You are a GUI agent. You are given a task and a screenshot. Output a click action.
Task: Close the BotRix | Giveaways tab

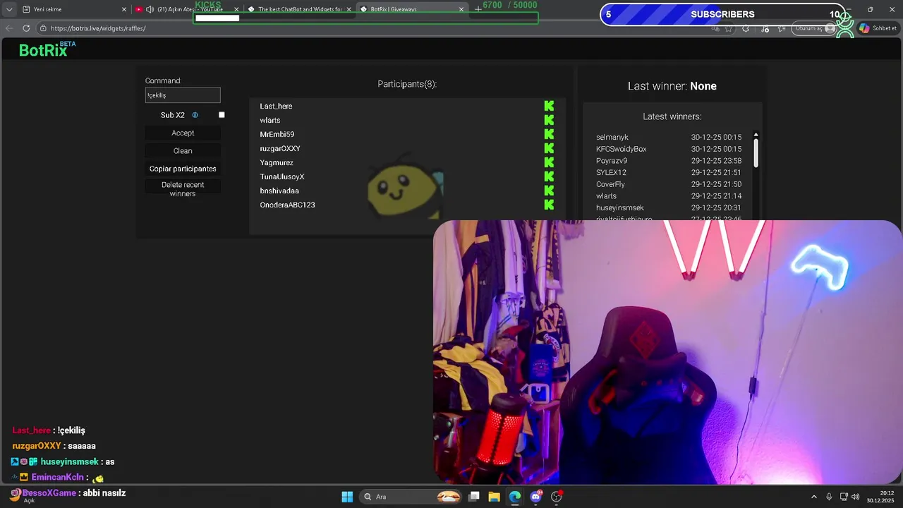(461, 9)
